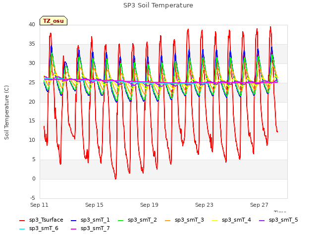This screenshot has width=317, height=238.
Task: Click the TZ_osu annotation label
Action: coord(53,21)
